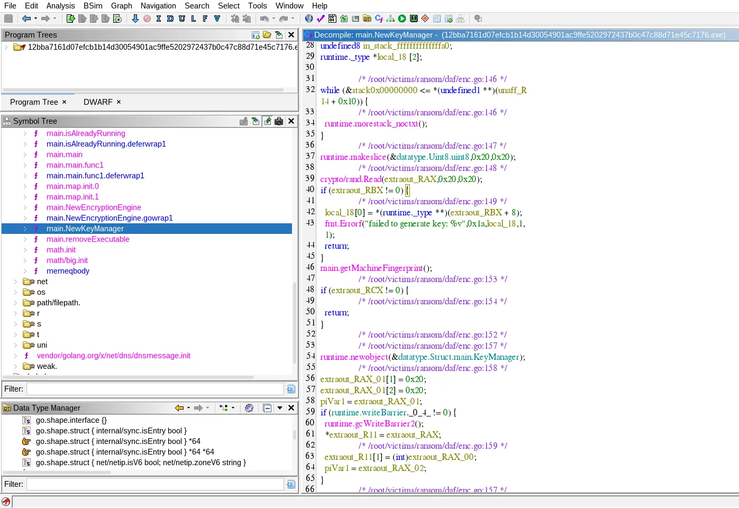
Task: Select main.NewEncryptionEngine function
Action: click(94, 207)
